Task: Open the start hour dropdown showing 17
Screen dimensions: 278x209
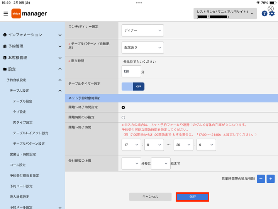Action: point(131,145)
